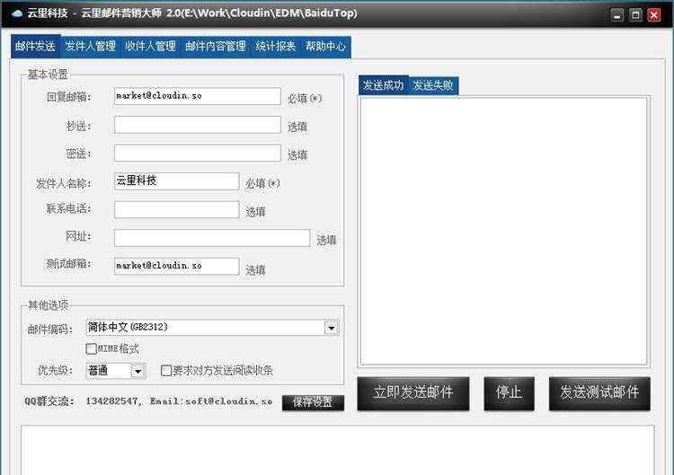Open the 收件人管理 tab
674x475 pixels.
(x=150, y=47)
